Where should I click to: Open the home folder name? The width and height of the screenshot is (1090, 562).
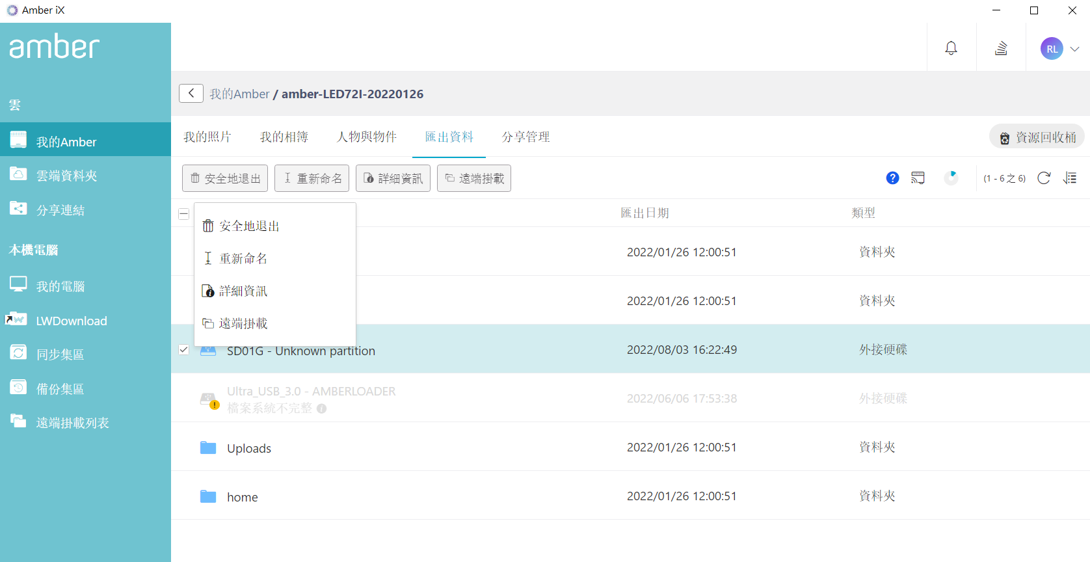243,497
